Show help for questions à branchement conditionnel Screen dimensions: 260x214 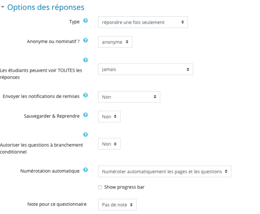tap(85, 135)
